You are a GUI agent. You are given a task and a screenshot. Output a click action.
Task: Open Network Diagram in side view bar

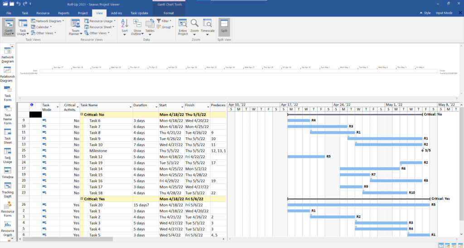(8, 55)
